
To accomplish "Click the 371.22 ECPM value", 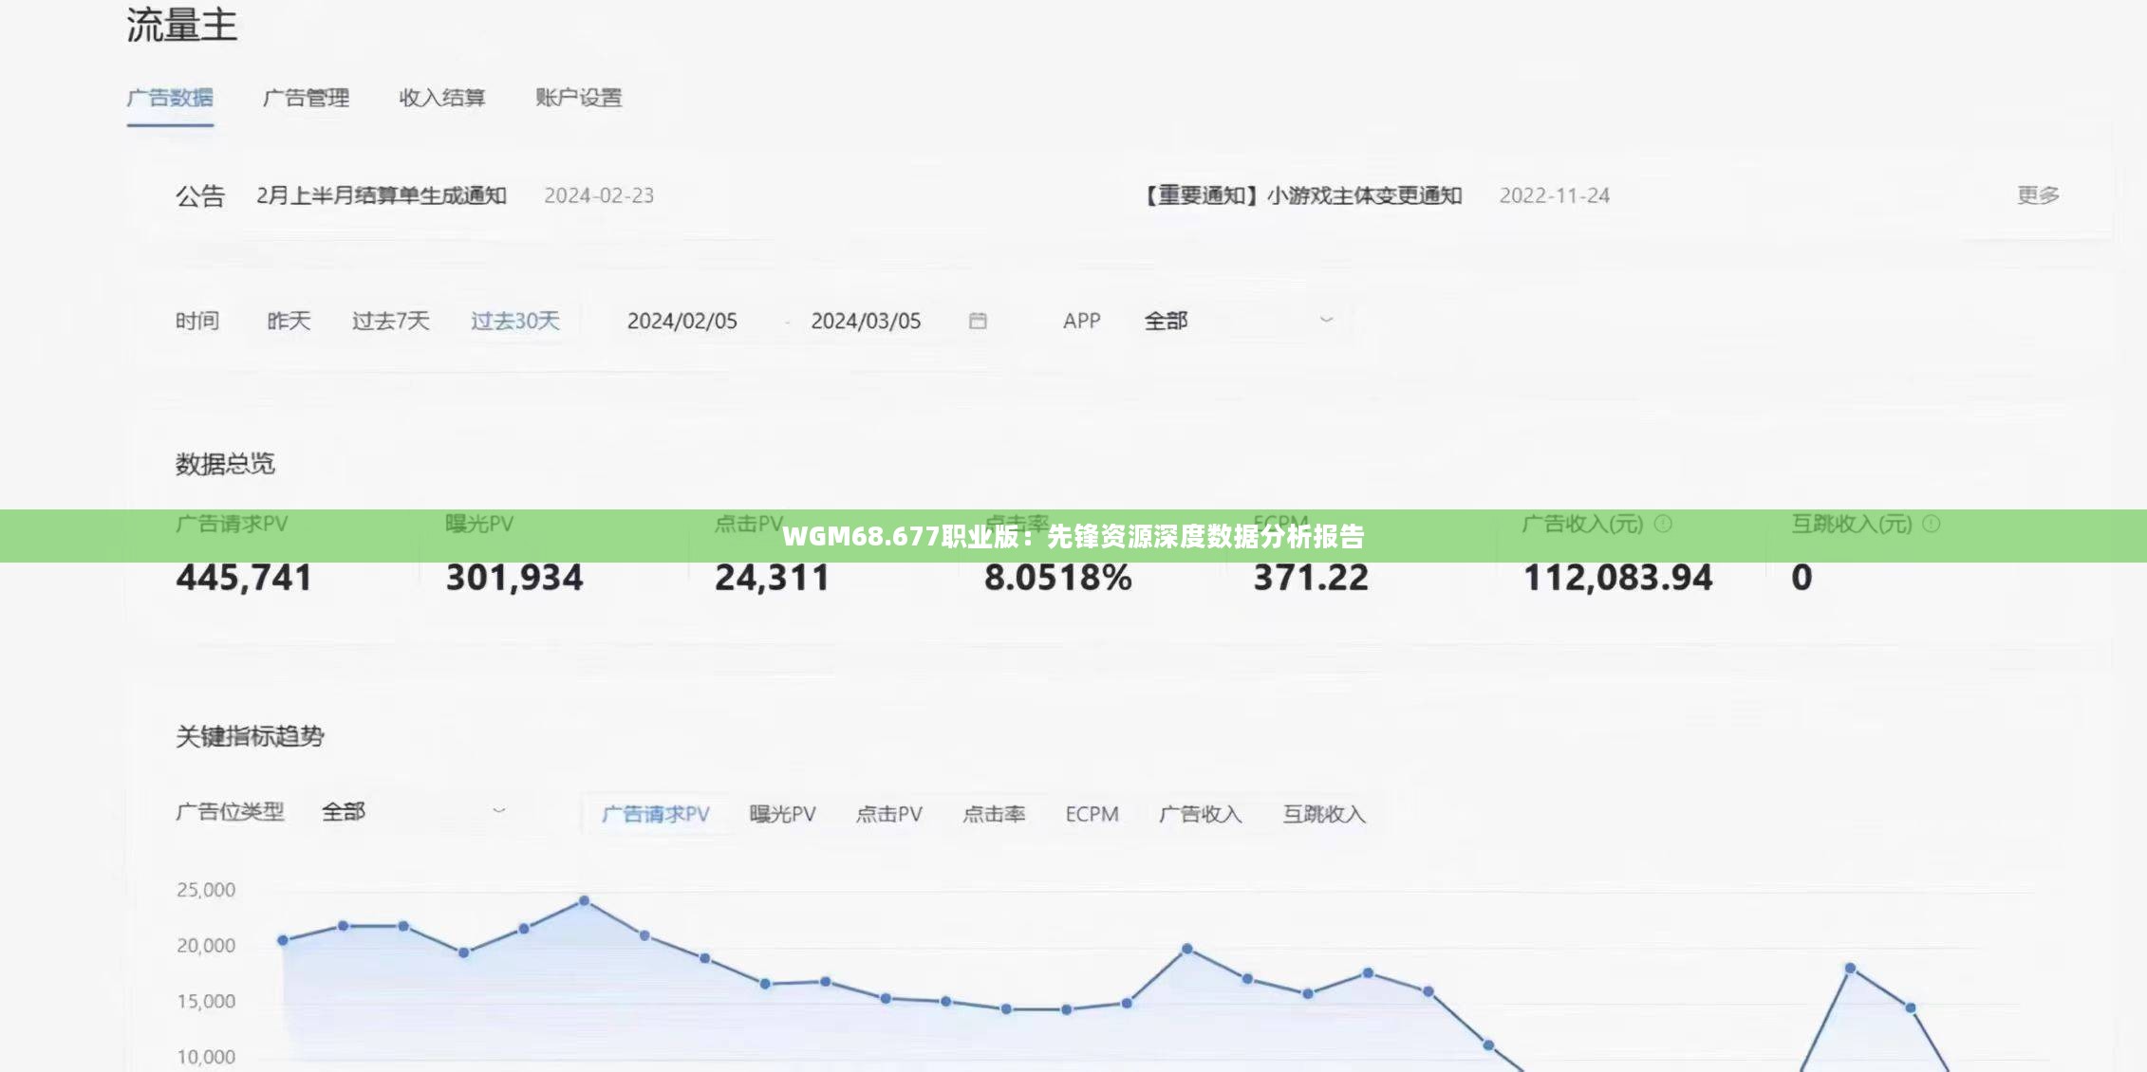I will pyautogui.click(x=1311, y=578).
